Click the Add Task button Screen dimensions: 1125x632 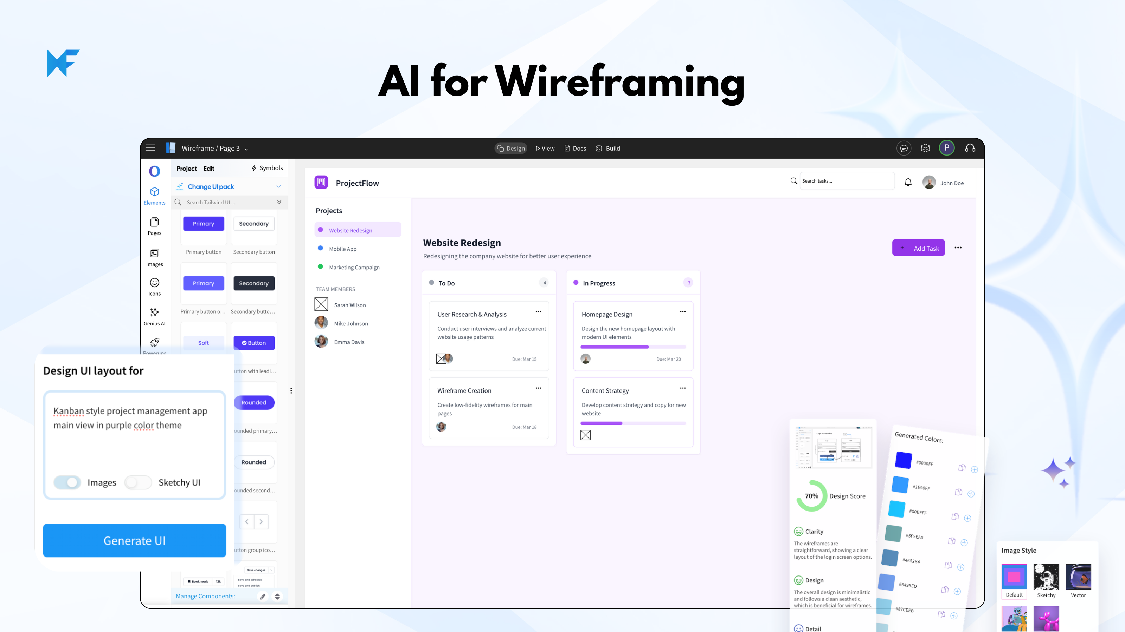pyautogui.click(x=918, y=248)
